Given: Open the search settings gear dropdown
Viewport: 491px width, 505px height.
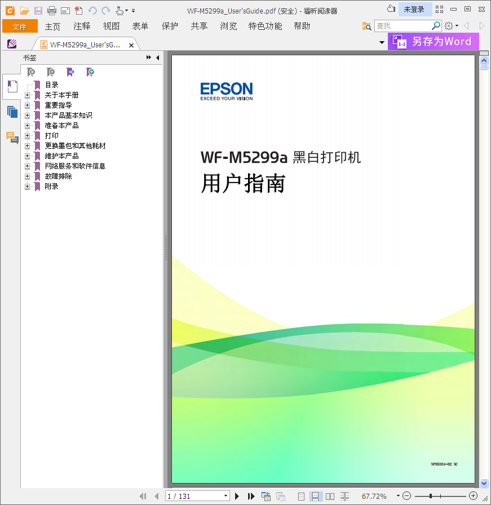Looking at the screenshot, I should pyautogui.click(x=451, y=26).
